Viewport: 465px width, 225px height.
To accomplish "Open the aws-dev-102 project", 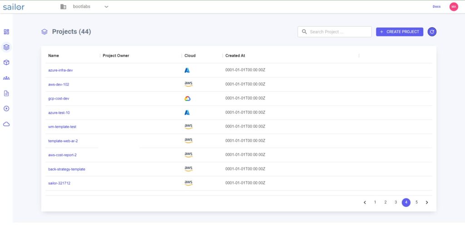I will tap(59, 85).
